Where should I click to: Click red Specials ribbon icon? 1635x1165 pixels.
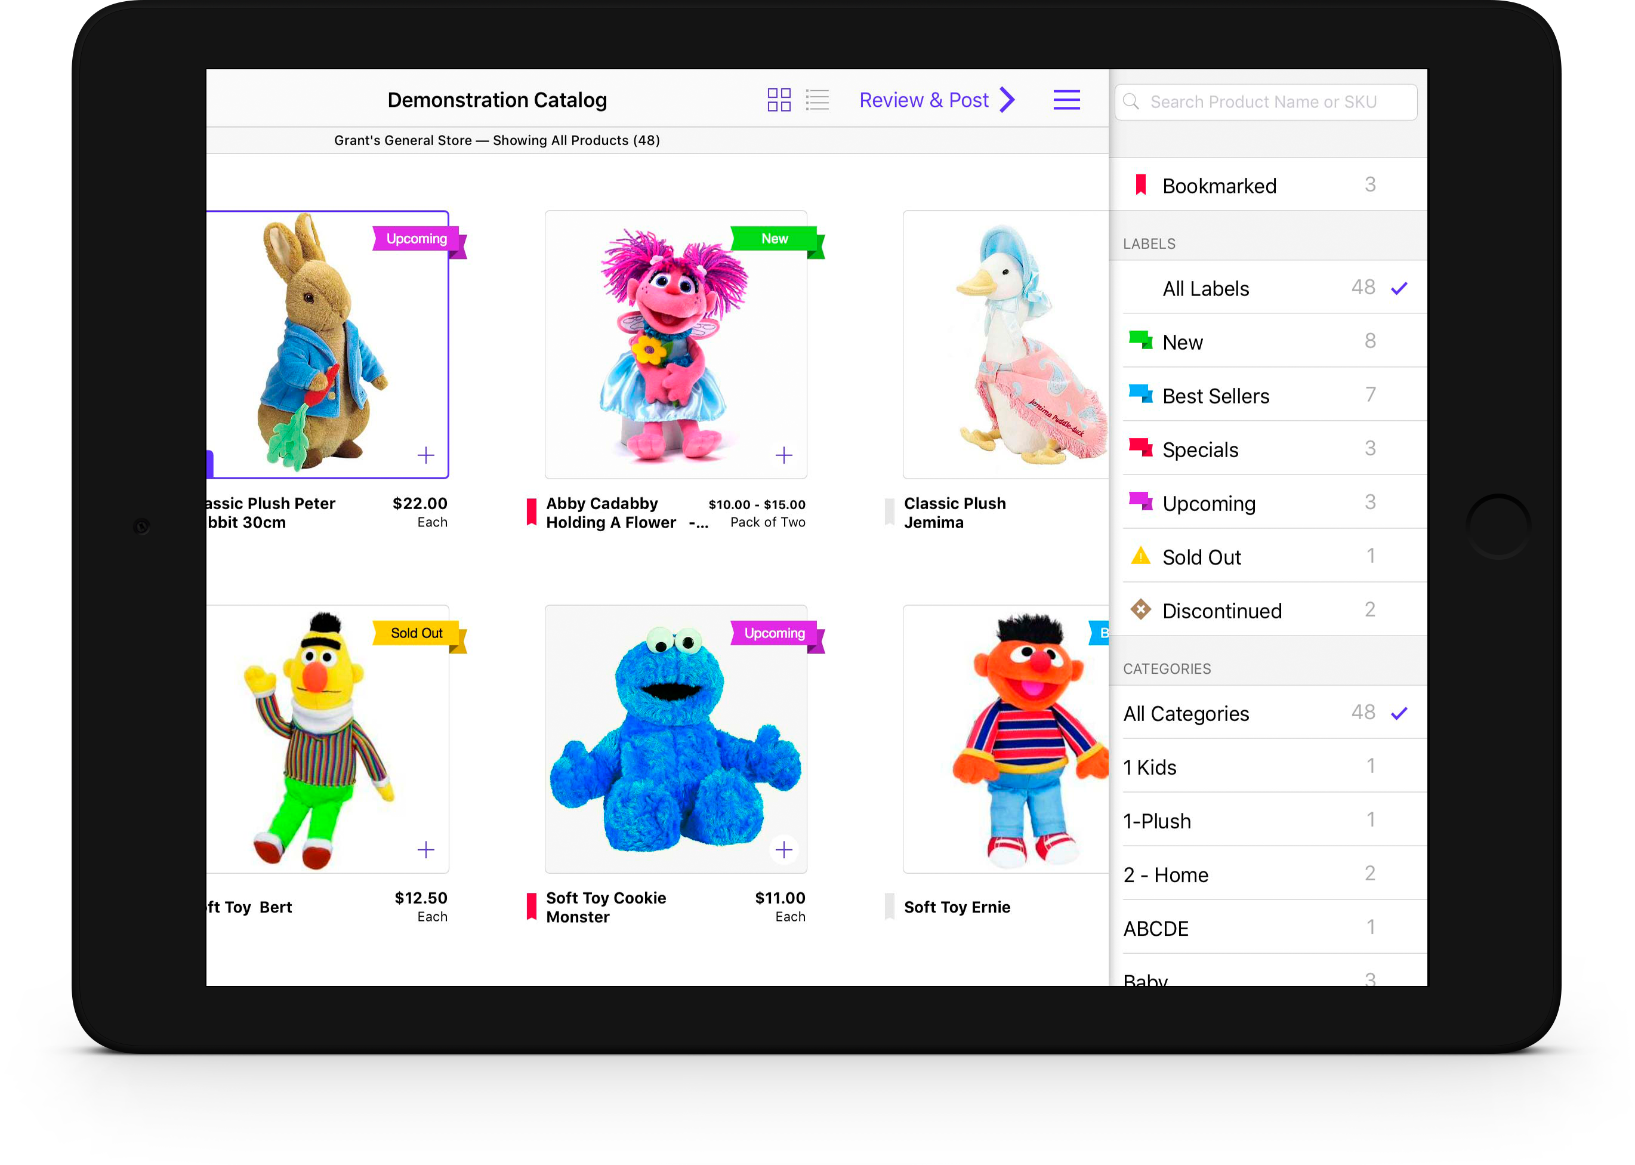pyautogui.click(x=1140, y=447)
